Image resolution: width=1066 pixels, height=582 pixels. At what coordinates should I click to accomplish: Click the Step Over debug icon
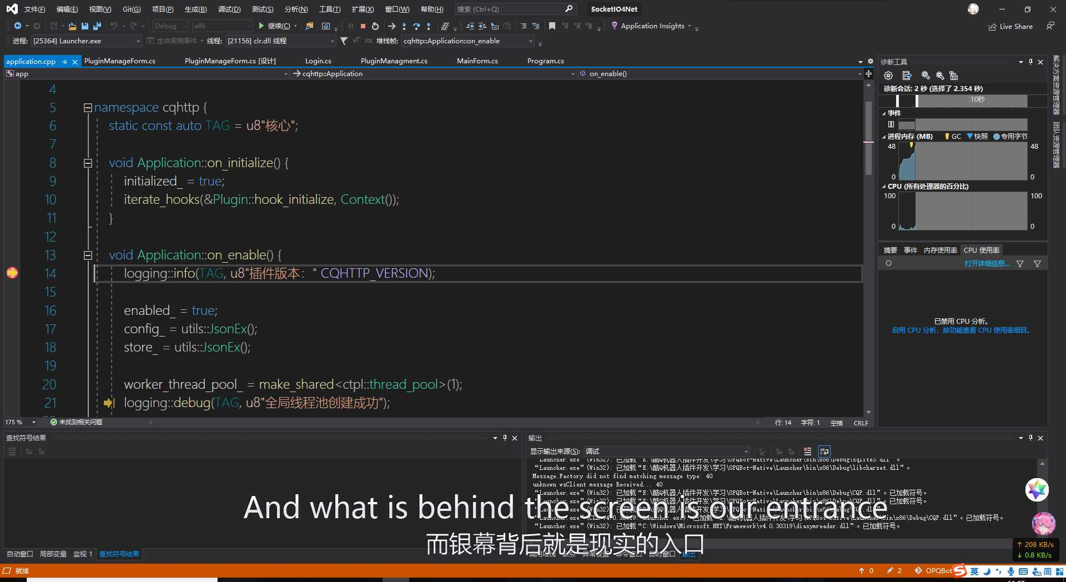pyautogui.click(x=416, y=26)
